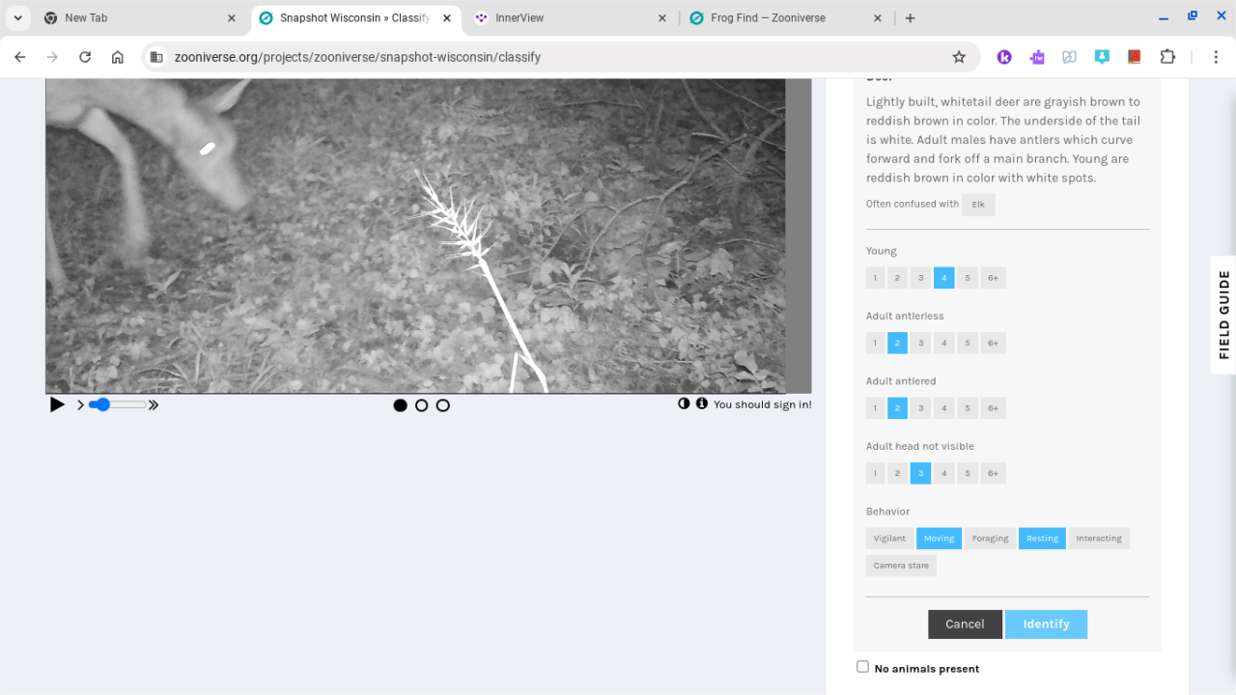This screenshot has width=1236, height=695.
Task: Set Young count to 4
Action: pyautogui.click(x=944, y=278)
